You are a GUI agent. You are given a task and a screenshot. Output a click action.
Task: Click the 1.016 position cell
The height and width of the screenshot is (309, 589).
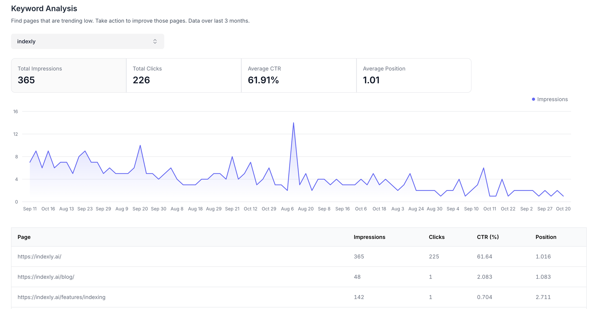pyautogui.click(x=543, y=257)
